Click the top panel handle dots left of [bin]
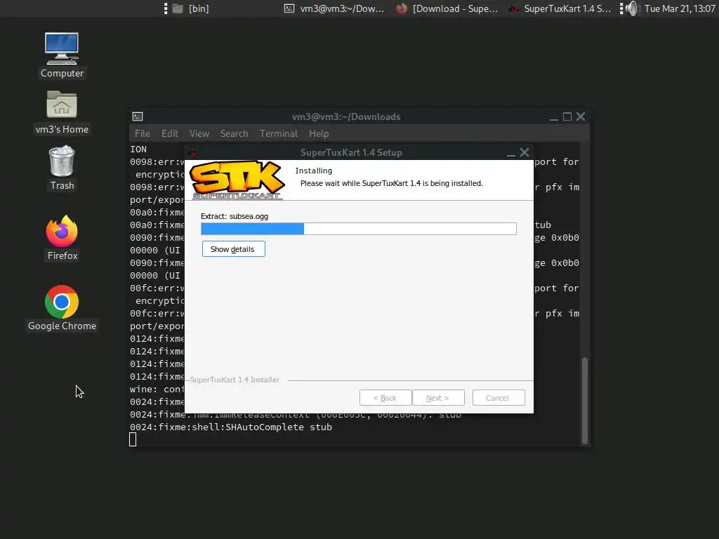 pos(166,8)
